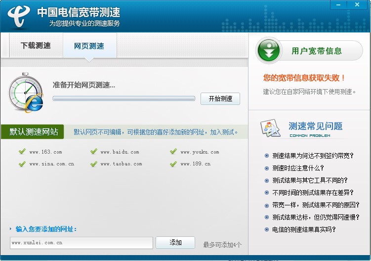
Task: Click bullet icon beside 电信的测速结果真实吗
Action: click(x=267, y=229)
